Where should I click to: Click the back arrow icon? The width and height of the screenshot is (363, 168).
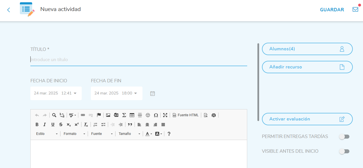(9, 10)
